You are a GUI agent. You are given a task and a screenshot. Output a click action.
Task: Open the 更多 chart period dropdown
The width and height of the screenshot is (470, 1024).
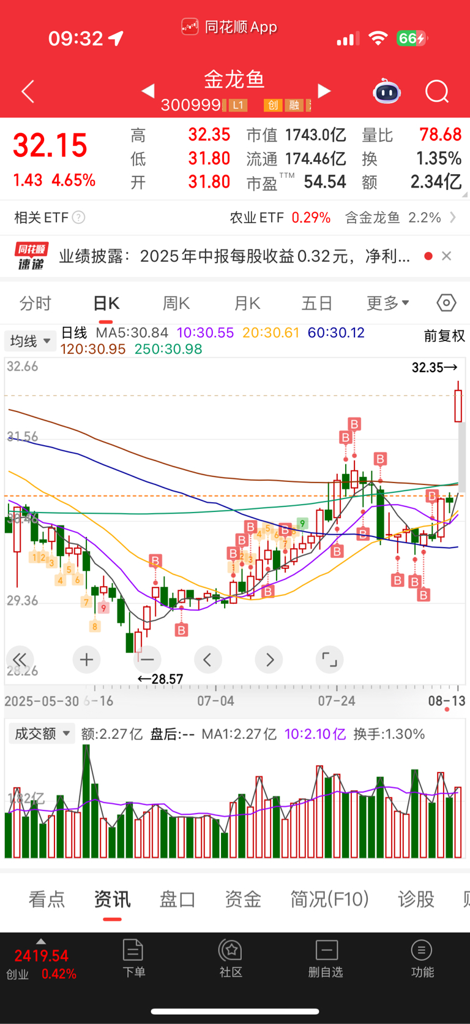(x=388, y=303)
